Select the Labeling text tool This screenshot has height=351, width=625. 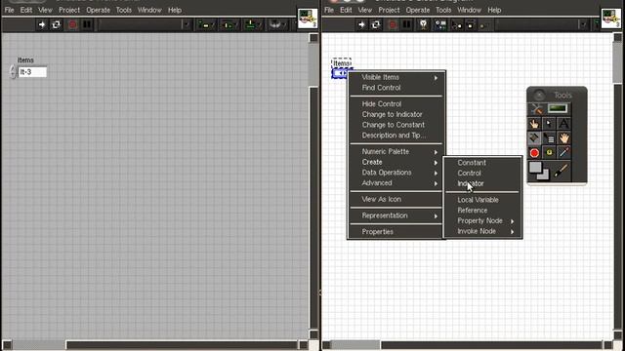(563, 124)
